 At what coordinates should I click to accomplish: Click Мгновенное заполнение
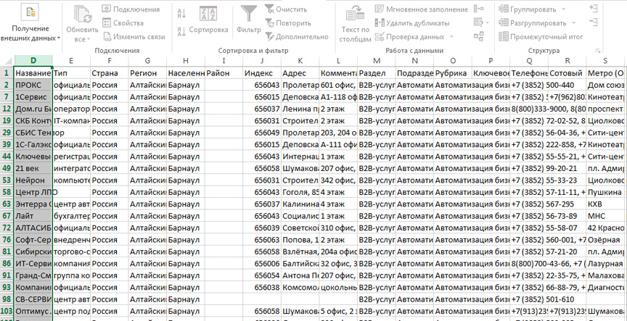pos(422,9)
